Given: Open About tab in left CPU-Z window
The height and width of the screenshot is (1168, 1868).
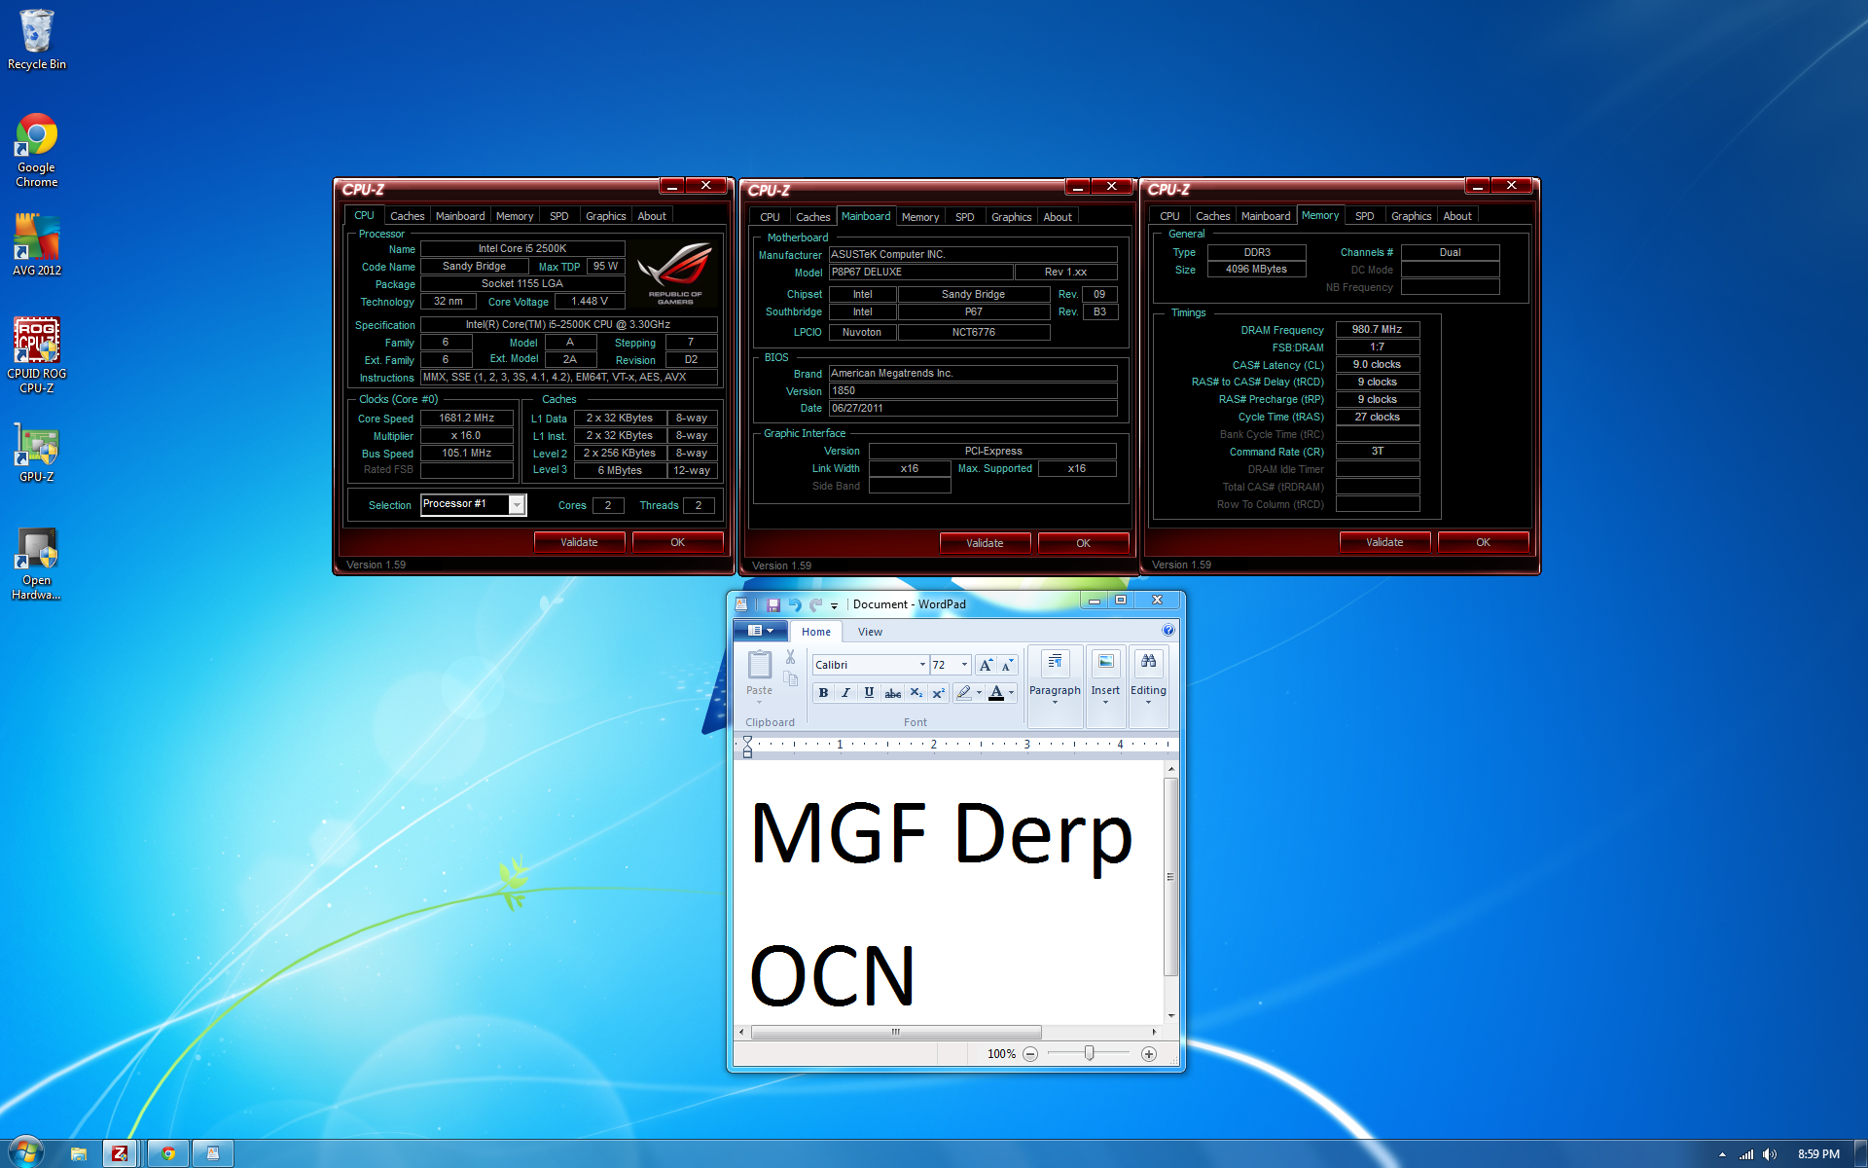Looking at the screenshot, I should [x=652, y=216].
